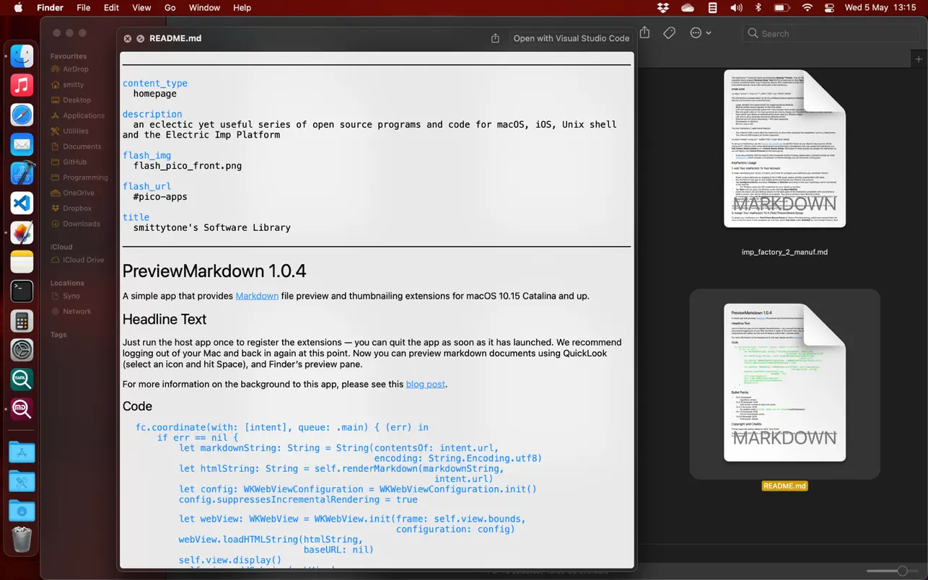
Task: Click the Edit Tags icon in Finder toolbar
Action: pos(670,33)
